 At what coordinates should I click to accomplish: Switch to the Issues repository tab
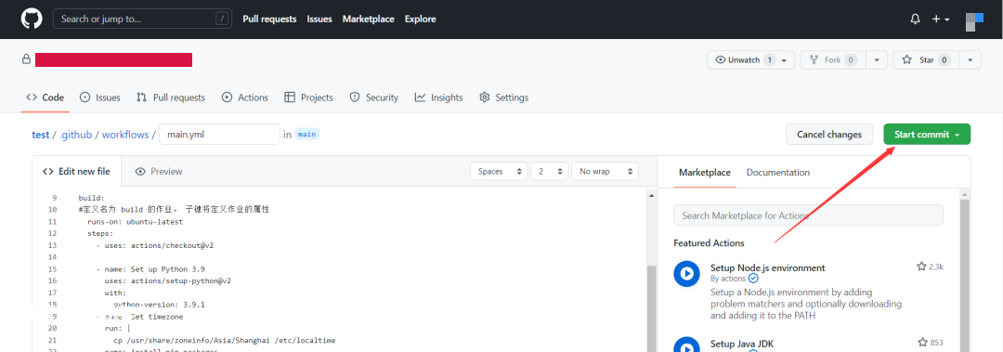pyautogui.click(x=99, y=98)
